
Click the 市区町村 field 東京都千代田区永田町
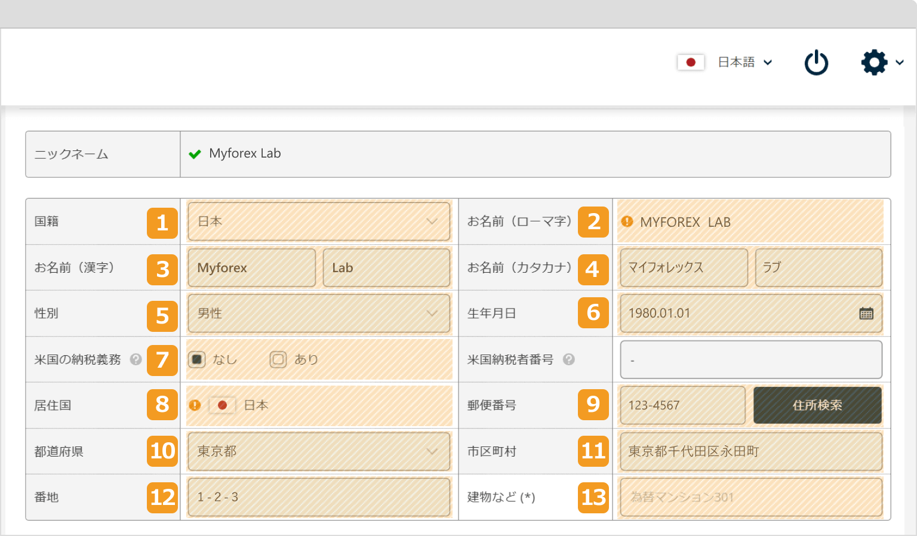click(x=751, y=451)
